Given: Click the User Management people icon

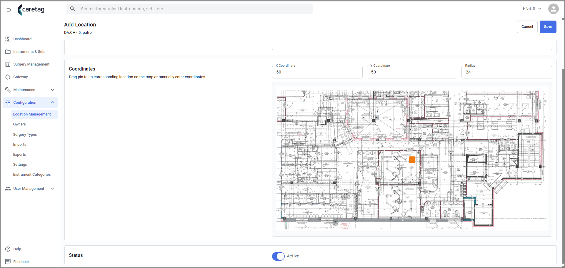Looking at the screenshot, I should [8, 189].
